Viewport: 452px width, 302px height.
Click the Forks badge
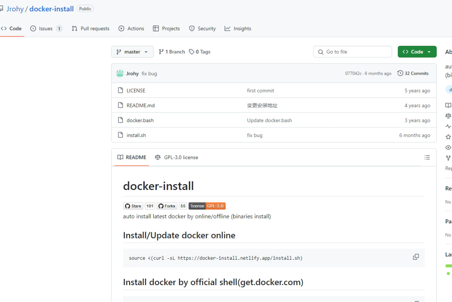(x=167, y=206)
